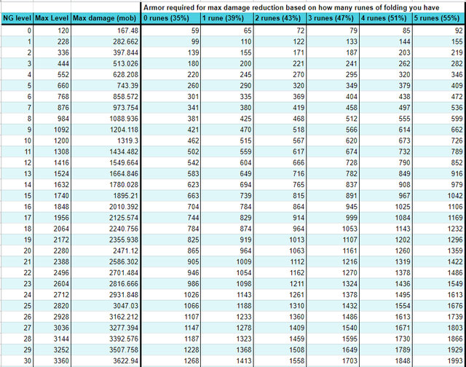Select max damage value 1549.664
Viewport: 466px width, 367px height.
[x=106, y=162]
